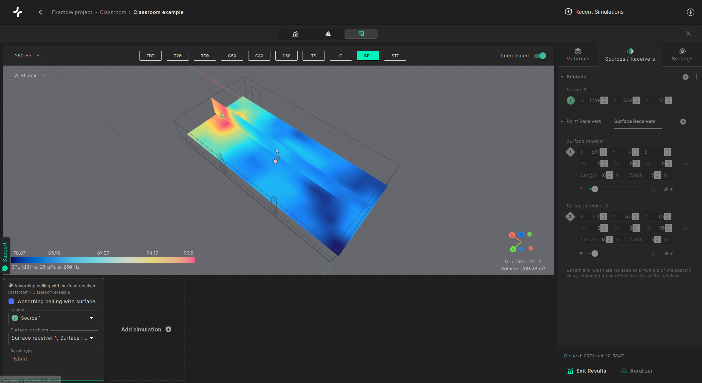The height and width of the screenshot is (383, 702).
Task: Click the fine grid icon for receiver 1
Action: 581,189
